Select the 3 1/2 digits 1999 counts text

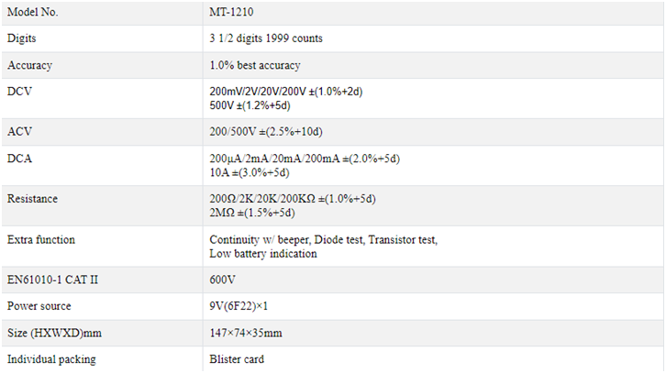point(266,38)
